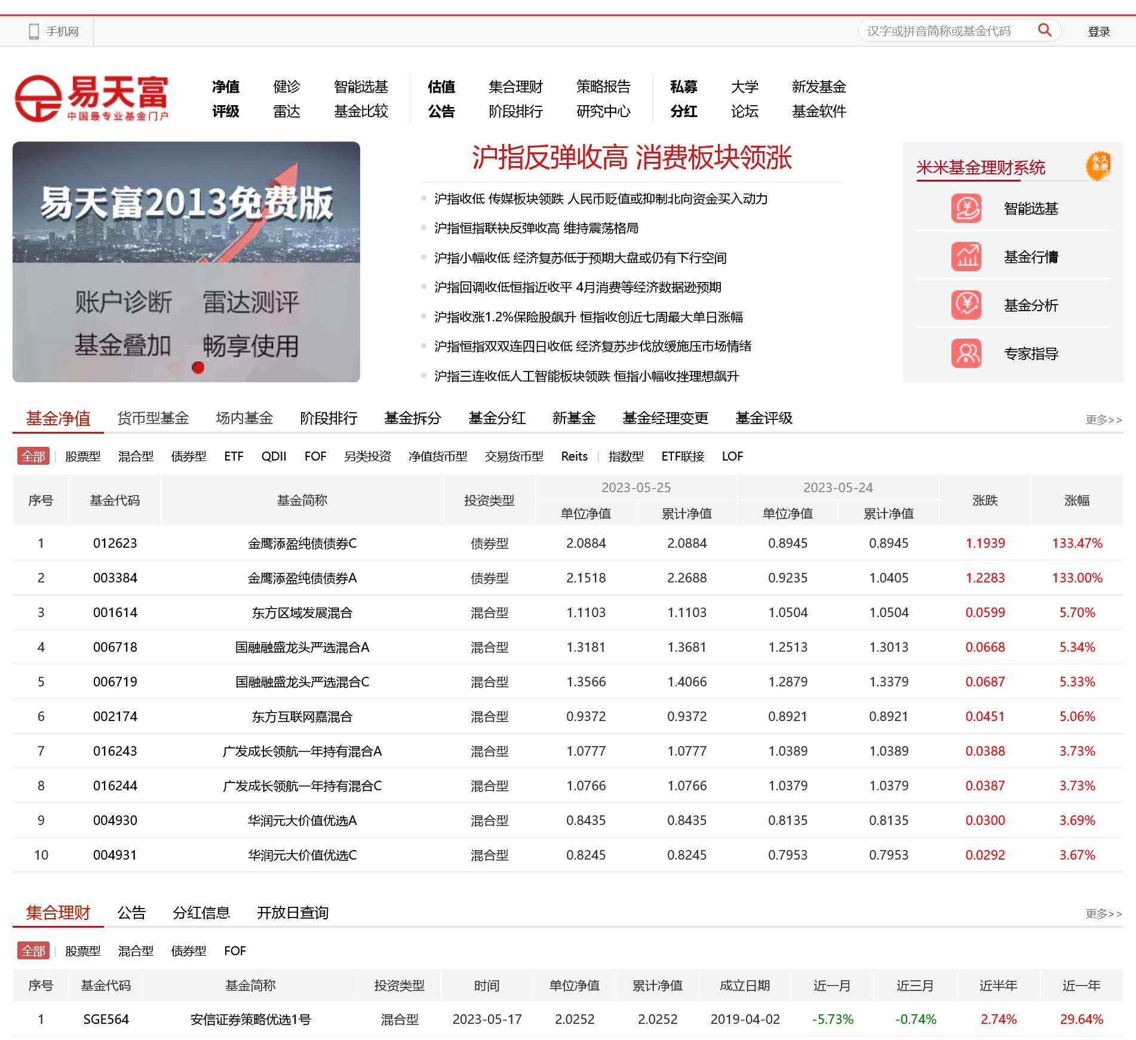1136x1040 pixels.
Task: Switch to the 基金评级 tab
Action: [x=764, y=418]
